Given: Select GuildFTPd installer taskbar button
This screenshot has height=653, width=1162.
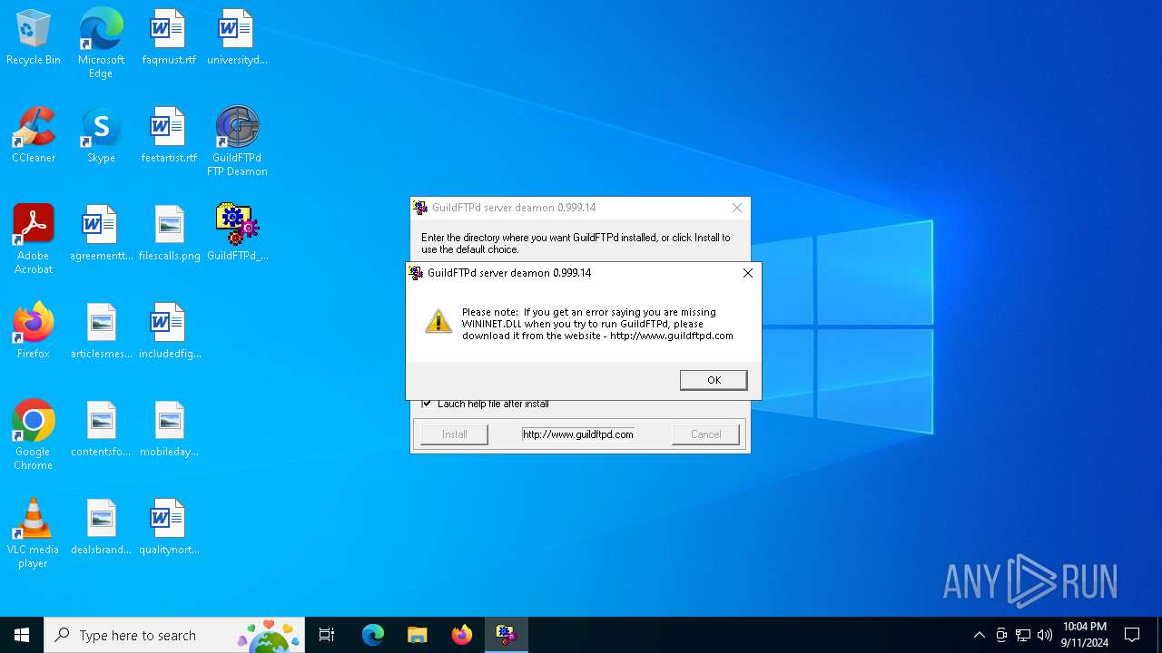Looking at the screenshot, I should (x=507, y=635).
